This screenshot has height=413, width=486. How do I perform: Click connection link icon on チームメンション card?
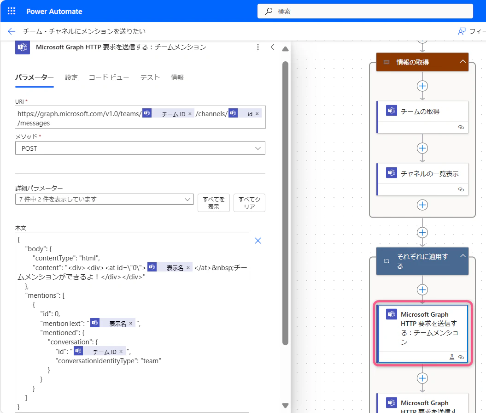coord(461,357)
